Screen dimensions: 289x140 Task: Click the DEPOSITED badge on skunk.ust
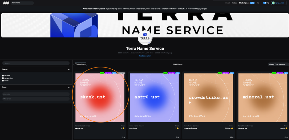(121, 73)
